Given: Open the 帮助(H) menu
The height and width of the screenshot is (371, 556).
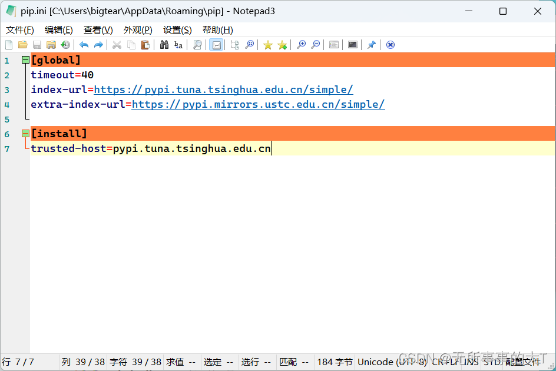Looking at the screenshot, I should coord(218,30).
